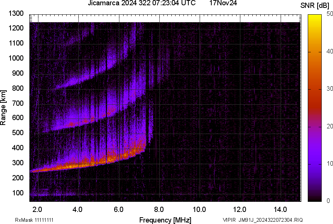Click the frequency tick label '12.0'
This screenshot has height=224, width=333.
click(240, 210)
